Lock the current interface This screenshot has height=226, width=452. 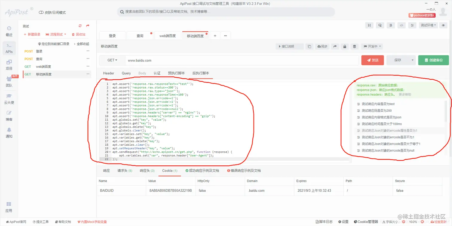(345, 47)
